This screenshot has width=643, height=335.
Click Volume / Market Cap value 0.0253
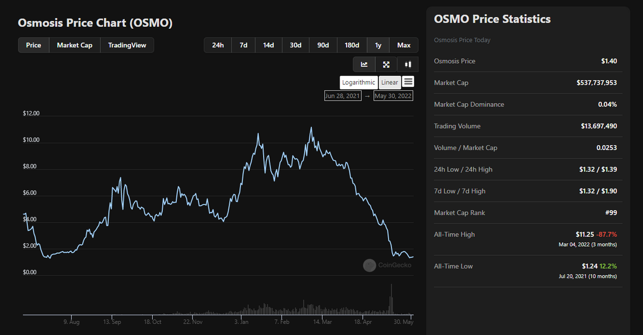[607, 147]
